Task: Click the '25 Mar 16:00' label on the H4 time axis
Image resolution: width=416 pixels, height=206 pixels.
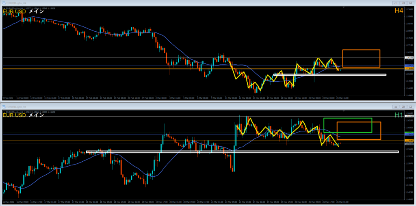Action: [343, 98]
